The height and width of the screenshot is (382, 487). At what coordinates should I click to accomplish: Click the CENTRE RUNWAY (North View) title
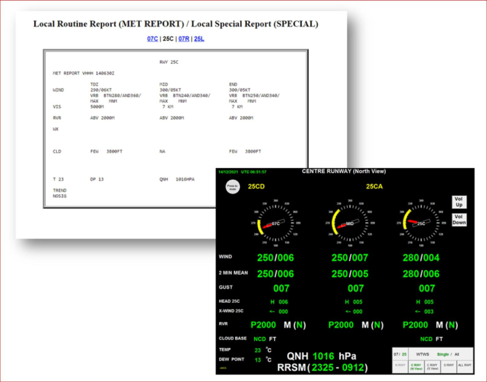coord(344,171)
